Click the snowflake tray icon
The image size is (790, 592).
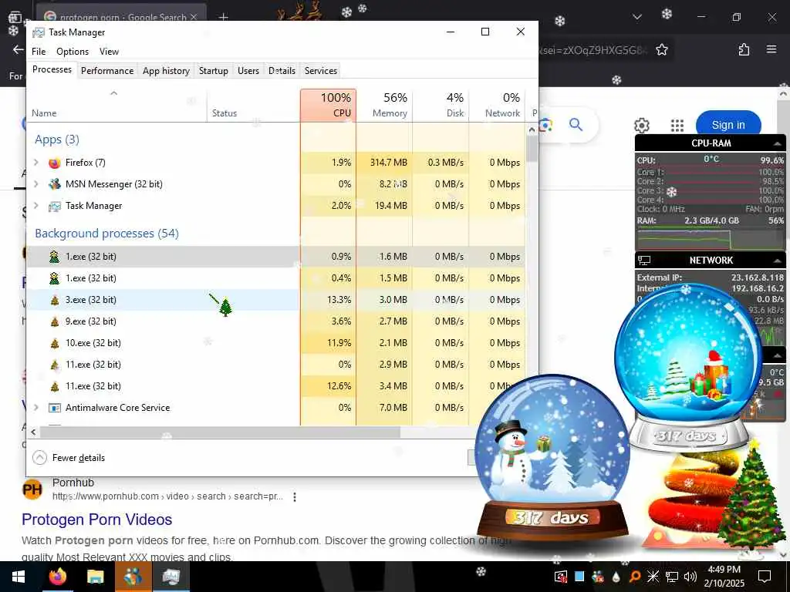click(x=653, y=577)
